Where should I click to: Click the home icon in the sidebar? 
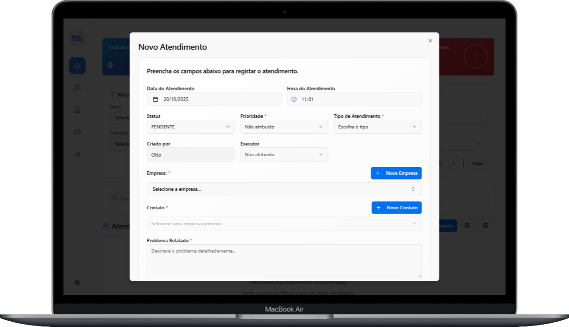coord(77,66)
